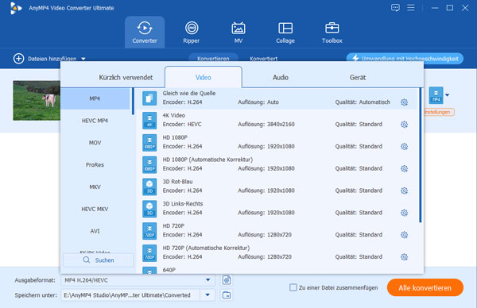
Task: Select the Konvertieren tab
Action: [x=213, y=58]
